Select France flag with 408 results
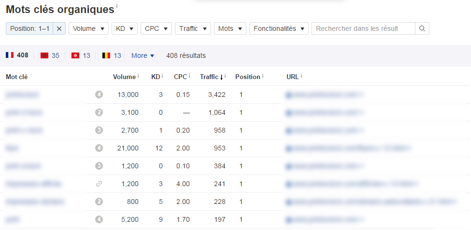The height and width of the screenshot is (230, 471). pyautogui.click(x=17, y=55)
